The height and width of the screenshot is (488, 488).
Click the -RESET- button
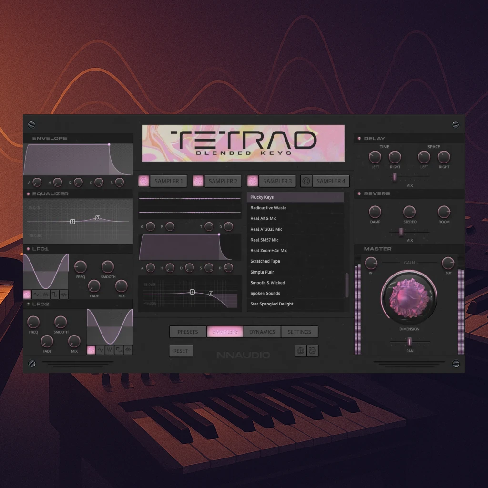click(181, 351)
